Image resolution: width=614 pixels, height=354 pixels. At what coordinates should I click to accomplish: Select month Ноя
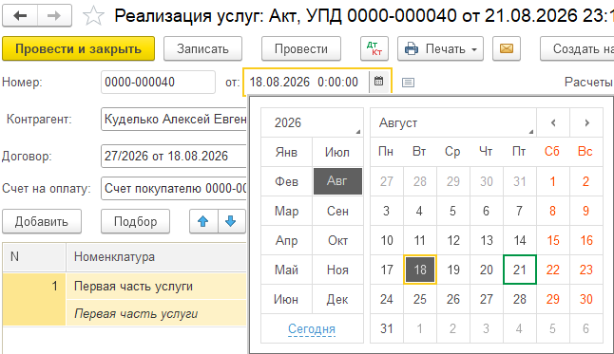click(x=337, y=270)
